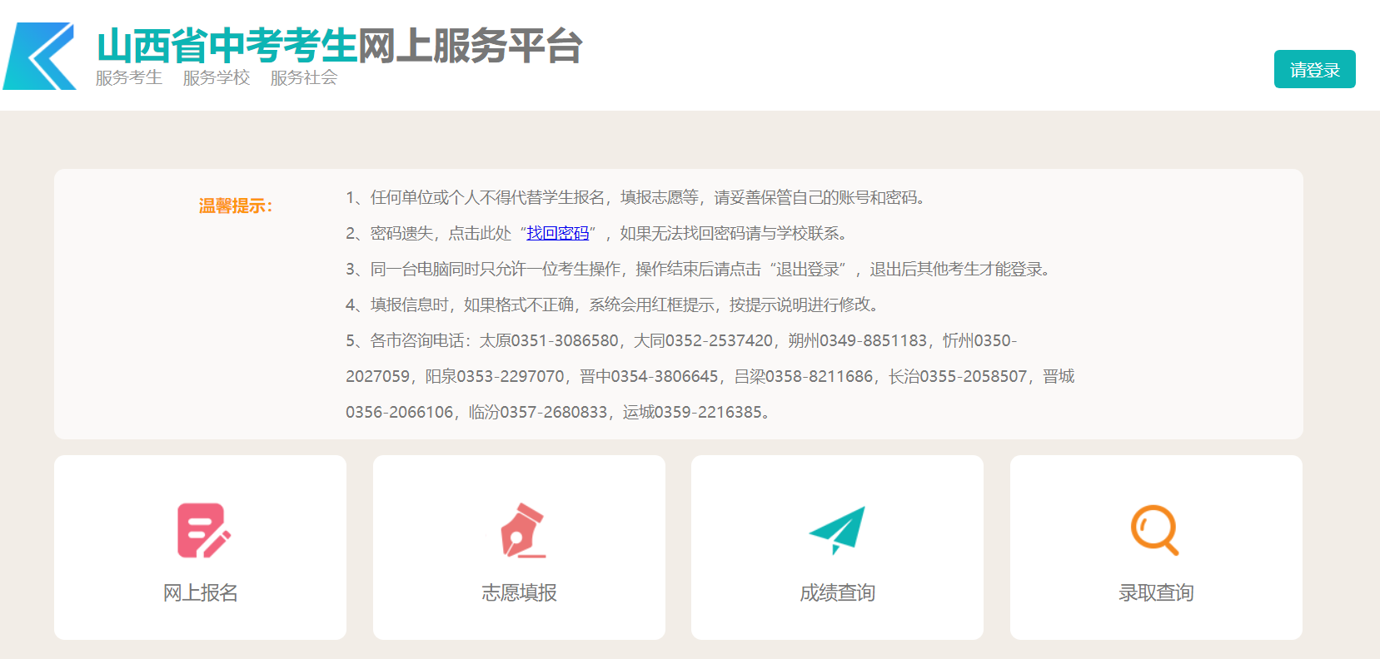Select tip 1 about 代替学生报名
This screenshot has height=659, width=1380.
636,197
